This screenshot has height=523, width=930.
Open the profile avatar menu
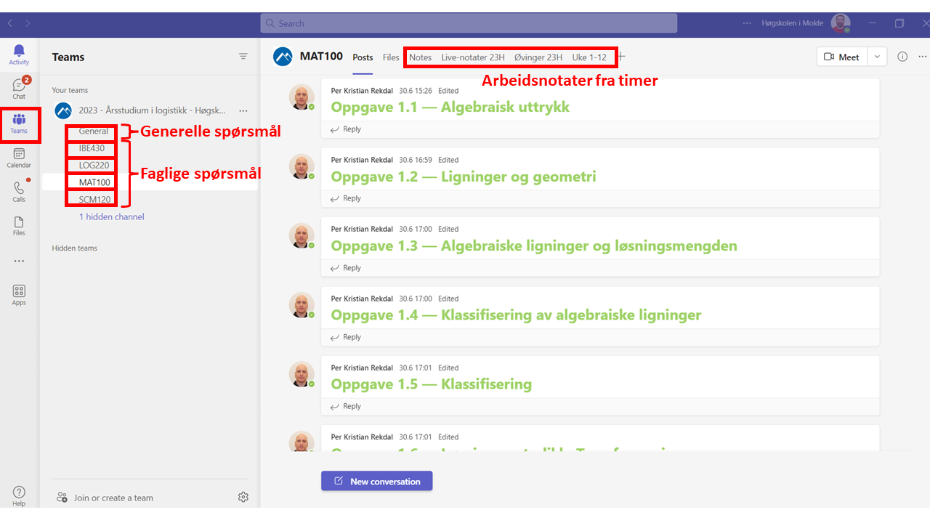[841, 23]
